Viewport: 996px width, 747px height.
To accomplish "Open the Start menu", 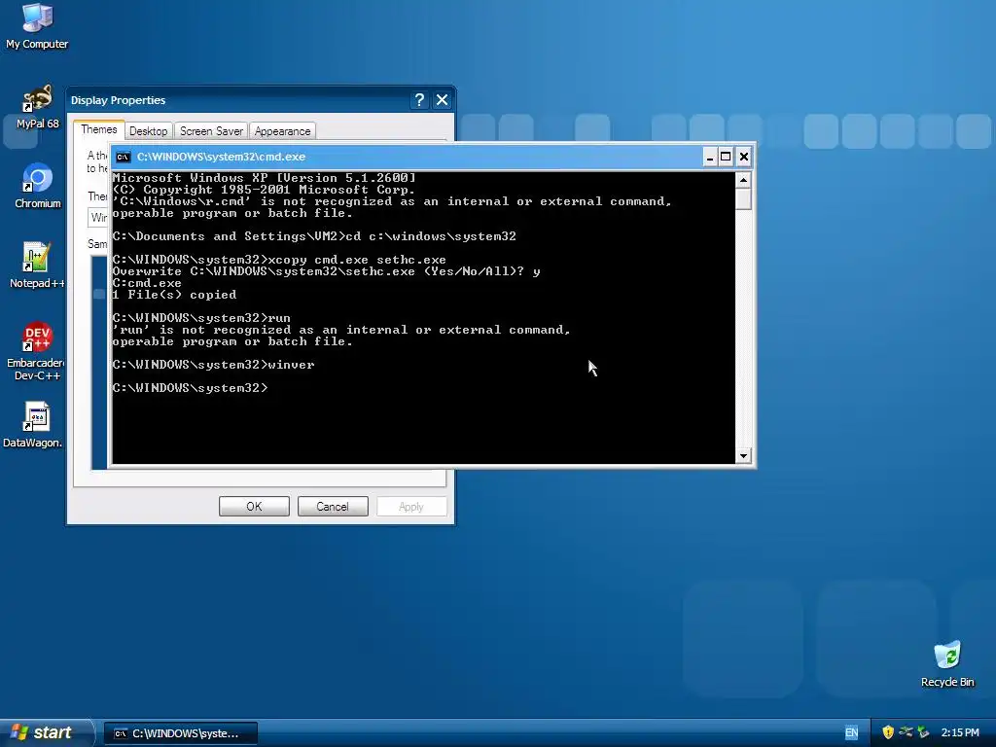I will [46, 732].
